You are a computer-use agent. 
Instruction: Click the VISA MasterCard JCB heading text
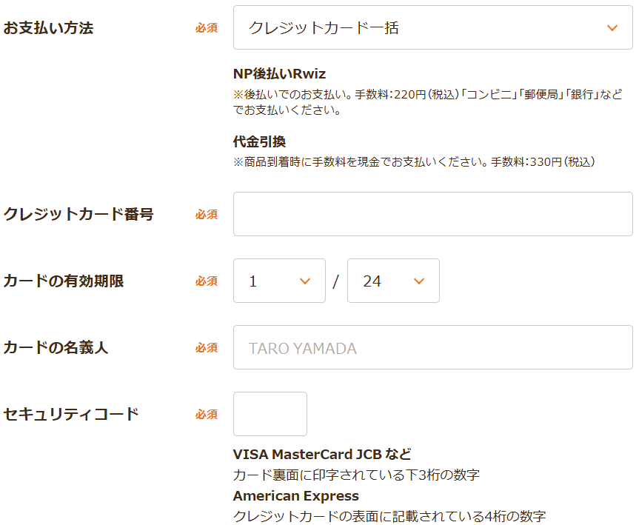(x=322, y=454)
